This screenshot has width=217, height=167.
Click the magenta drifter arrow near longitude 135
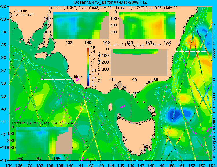click(x=17, y=109)
